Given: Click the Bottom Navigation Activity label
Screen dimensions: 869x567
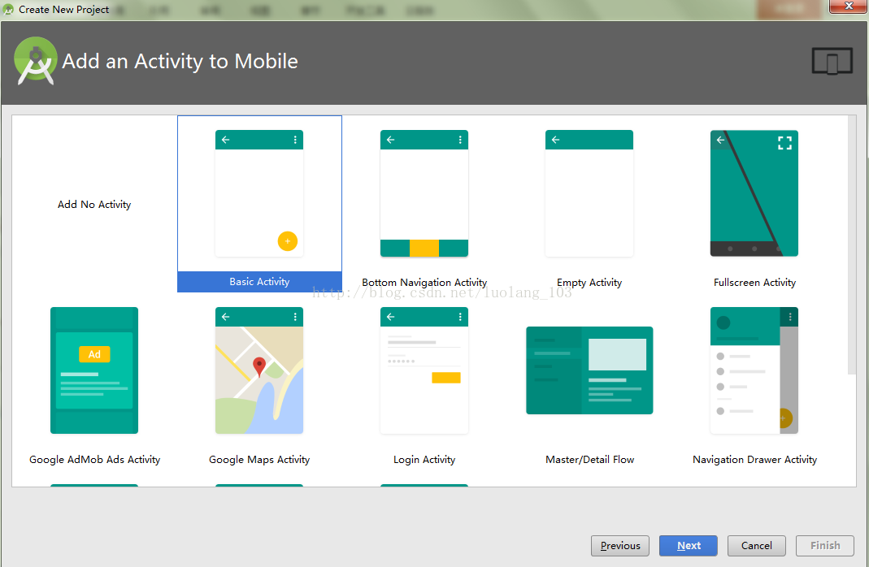Looking at the screenshot, I should (x=424, y=283).
